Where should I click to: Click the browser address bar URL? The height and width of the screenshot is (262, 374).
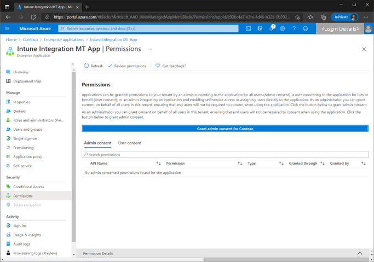pyautogui.click(x=172, y=17)
